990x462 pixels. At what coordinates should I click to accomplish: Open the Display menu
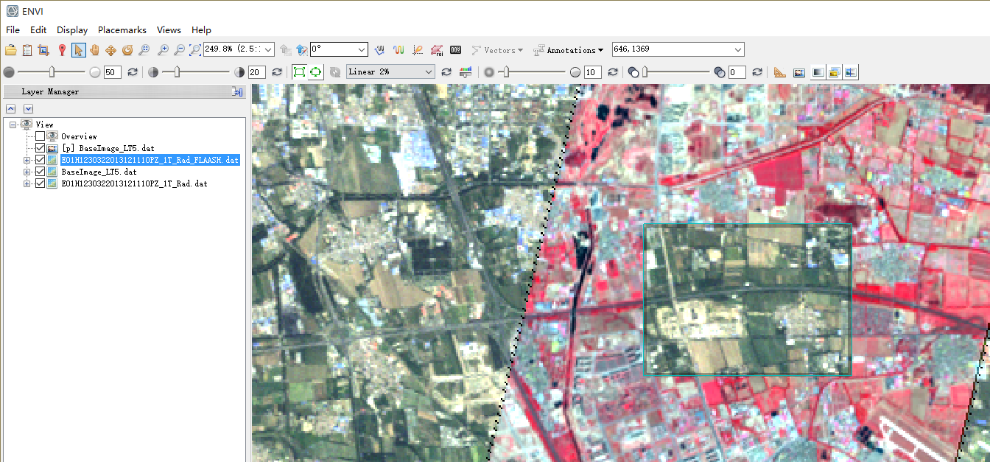pyautogui.click(x=72, y=30)
